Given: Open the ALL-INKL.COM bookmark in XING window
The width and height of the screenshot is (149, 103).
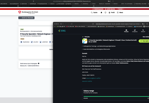Looking at the screenshot, I should click(70, 27).
